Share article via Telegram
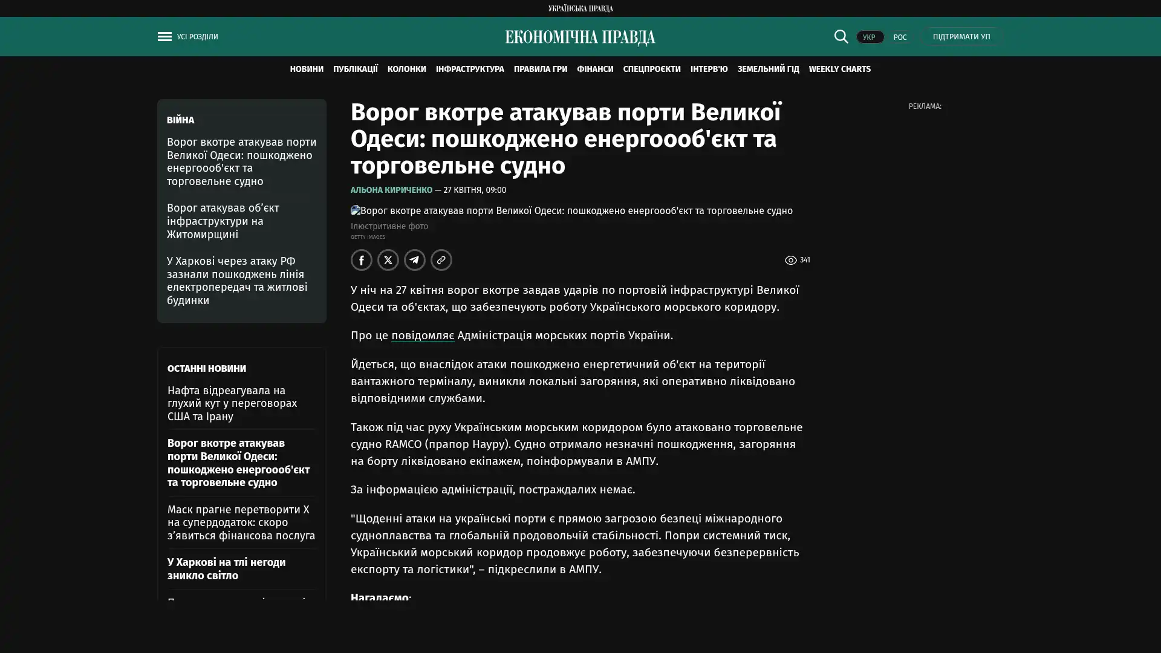Image resolution: width=1161 pixels, height=653 pixels. point(415,260)
